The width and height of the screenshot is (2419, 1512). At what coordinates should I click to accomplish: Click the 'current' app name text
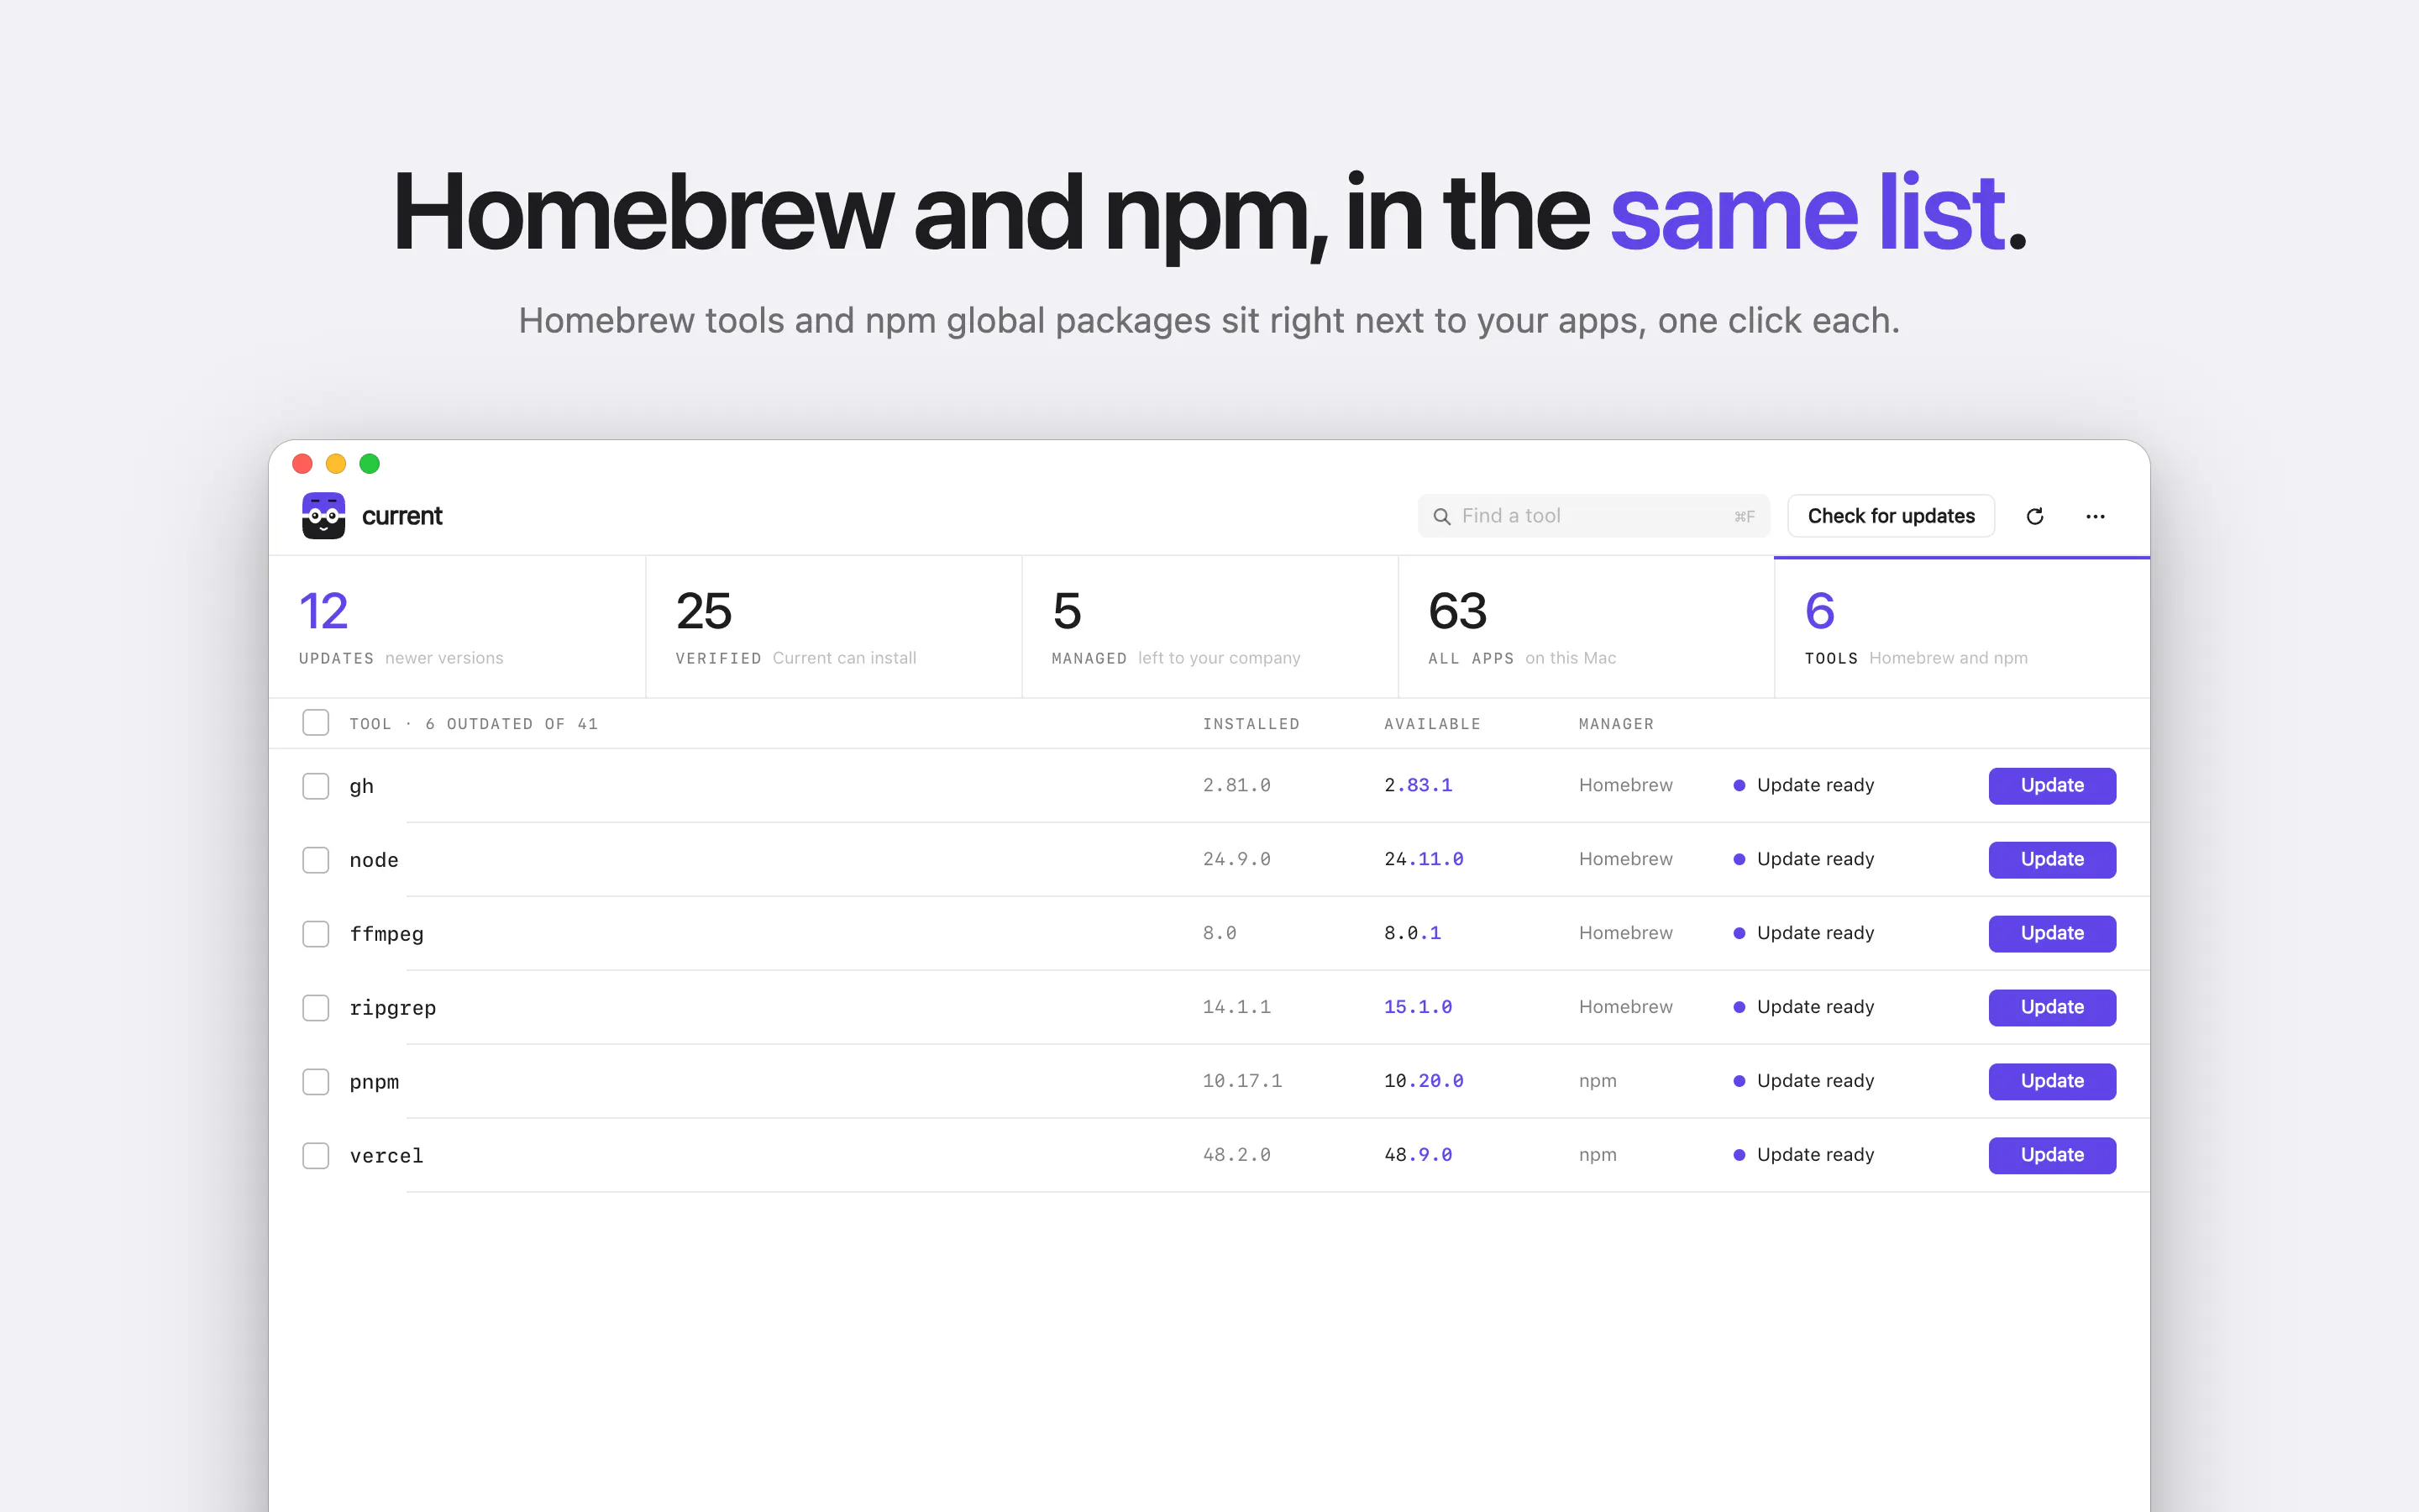pos(401,516)
